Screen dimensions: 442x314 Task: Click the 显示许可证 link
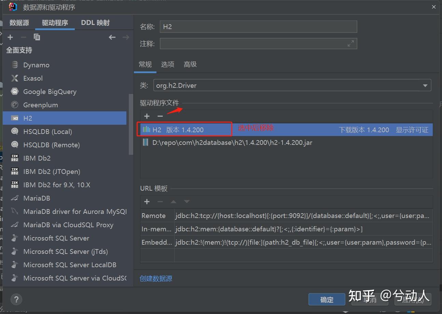tap(412, 130)
